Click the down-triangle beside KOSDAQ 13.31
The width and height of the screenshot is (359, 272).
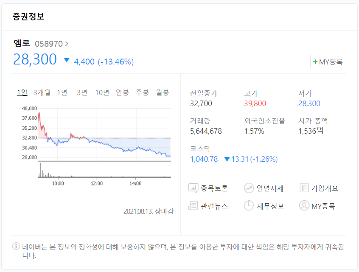(227, 159)
